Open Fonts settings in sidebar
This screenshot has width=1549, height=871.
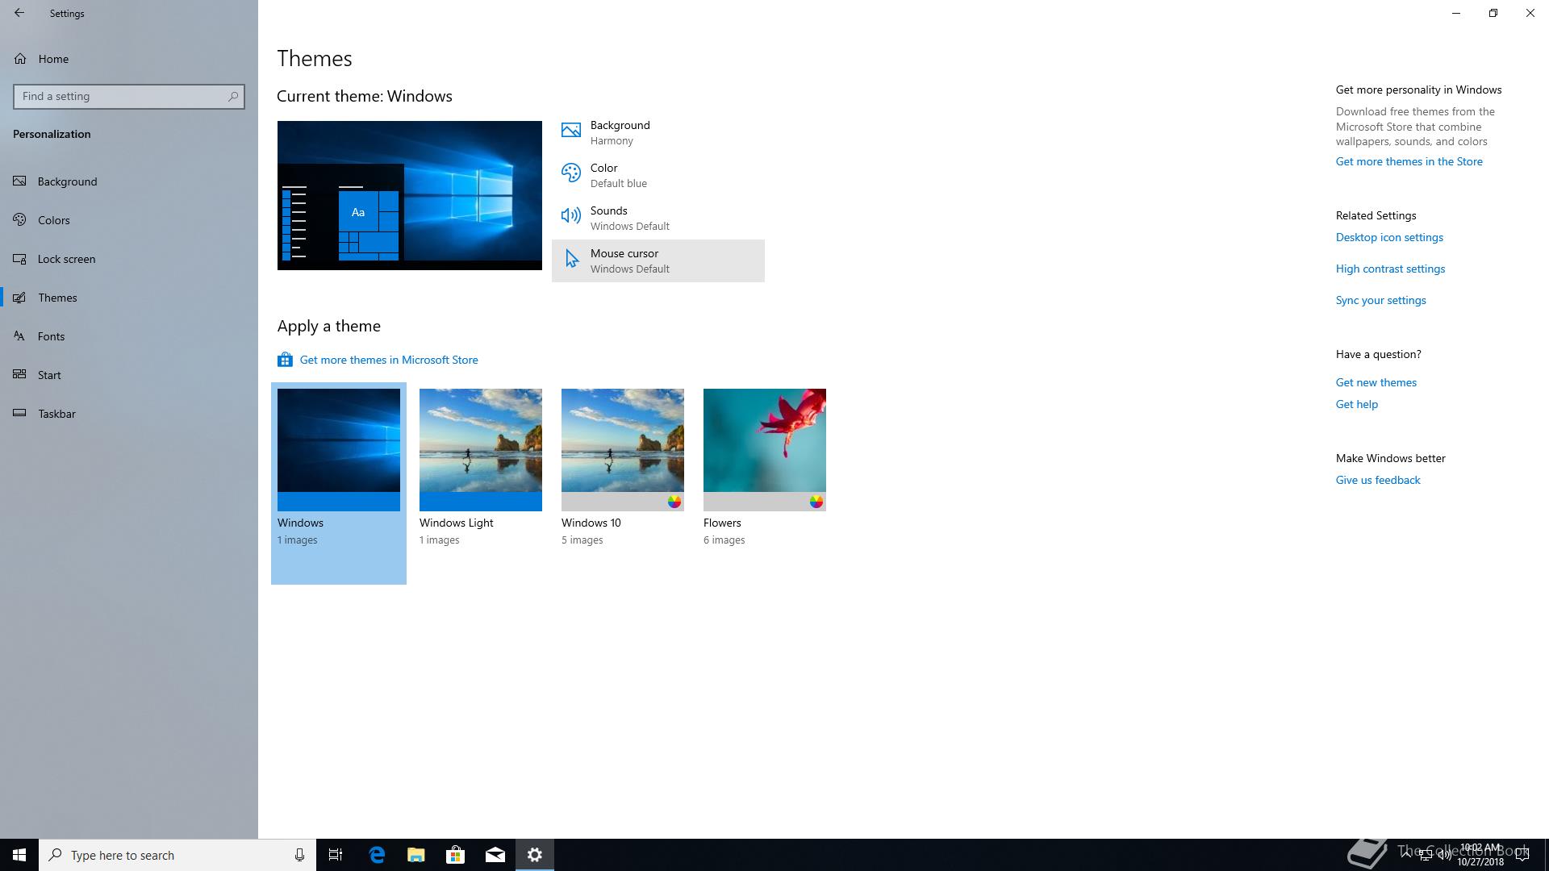pos(129,336)
